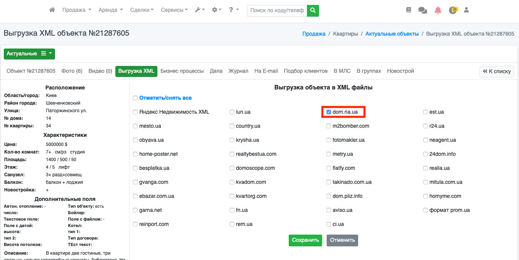Click the Отметить/снять все link

(165, 98)
